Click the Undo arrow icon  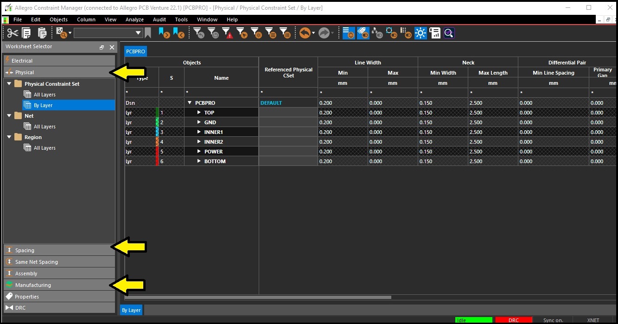[x=305, y=33]
